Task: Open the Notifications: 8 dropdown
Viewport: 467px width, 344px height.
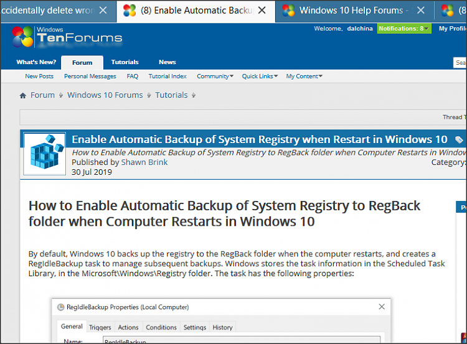Action: point(404,29)
